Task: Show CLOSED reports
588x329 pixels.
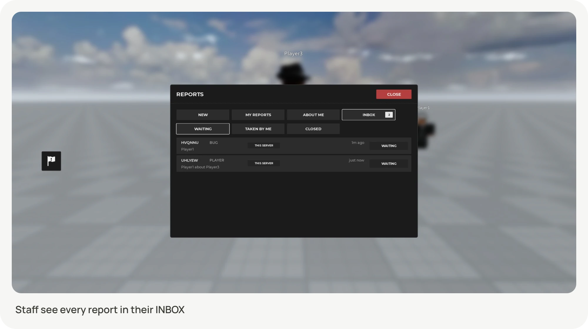Action: click(x=313, y=129)
